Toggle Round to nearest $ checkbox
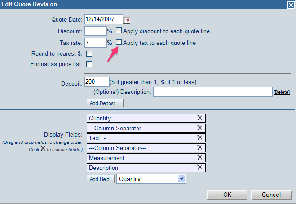The width and height of the screenshot is (296, 204). pyautogui.click(x=89, y=54)
